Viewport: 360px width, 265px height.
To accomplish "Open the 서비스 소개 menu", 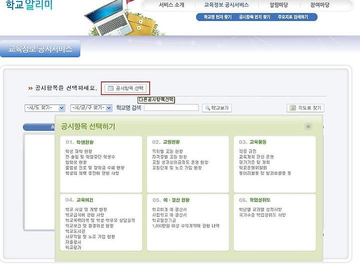I will 171,5.
